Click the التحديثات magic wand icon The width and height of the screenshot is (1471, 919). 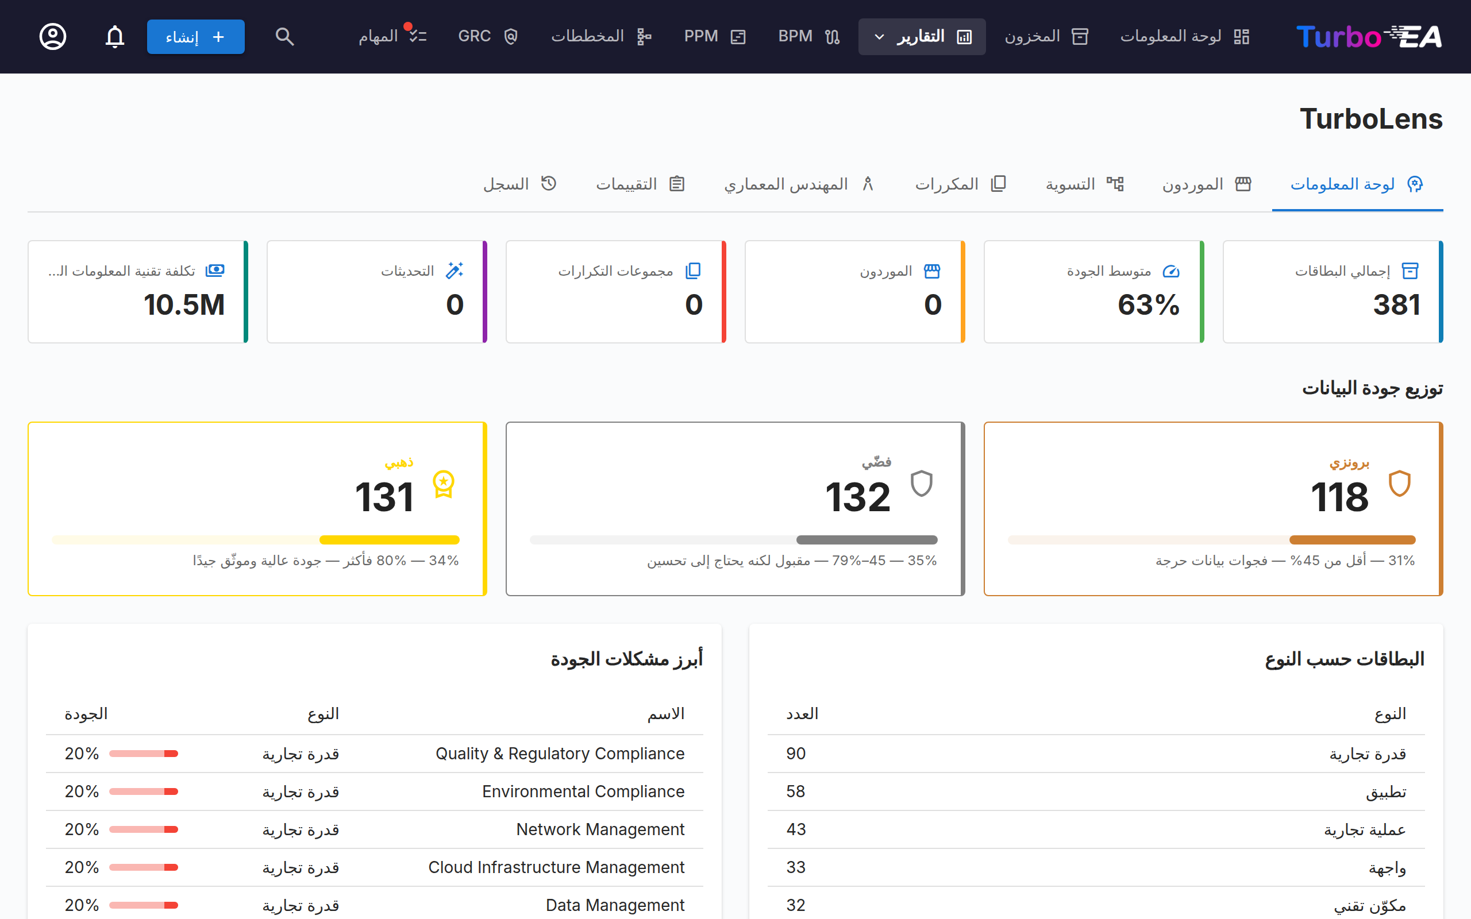pyautogui.click(x=455, y=271)
